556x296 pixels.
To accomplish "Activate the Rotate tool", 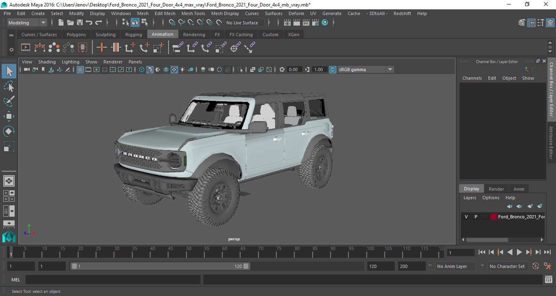I will (x=9, y=131).
